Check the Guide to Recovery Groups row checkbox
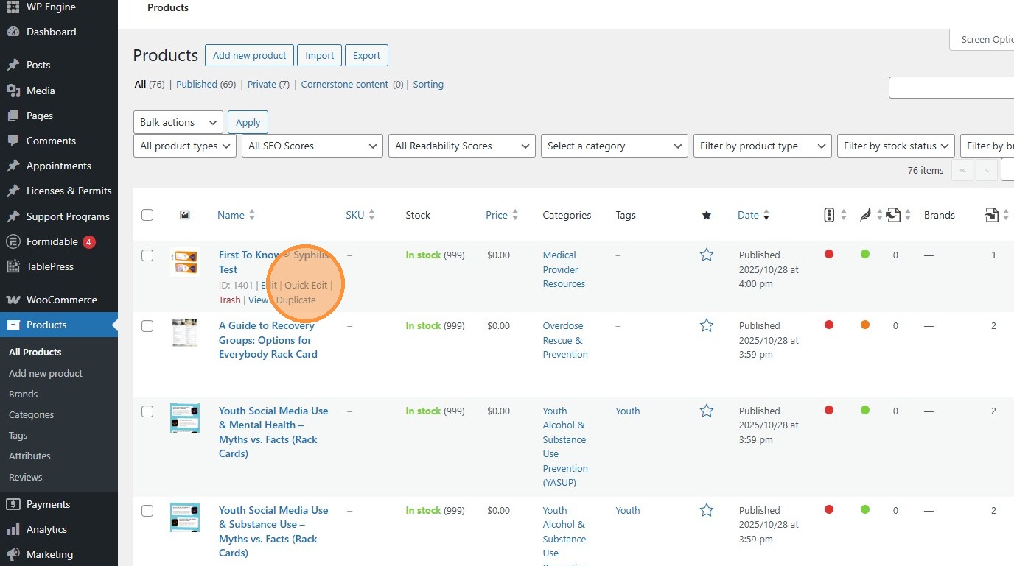 tap(147, 326)
